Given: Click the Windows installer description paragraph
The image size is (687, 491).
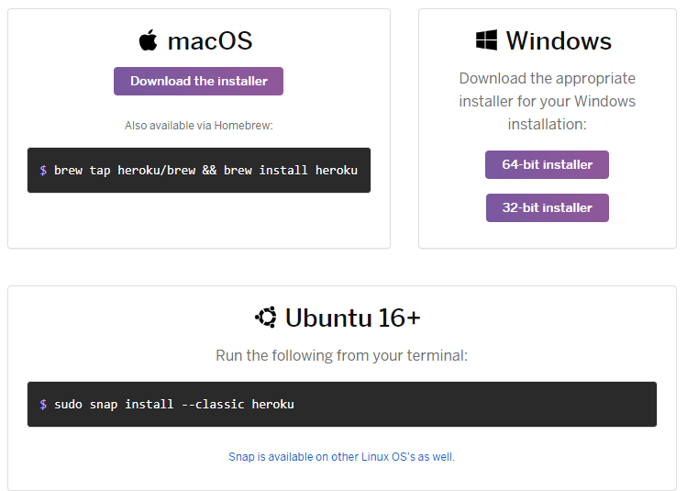Looking at the screenshot, I should [548, 101].
